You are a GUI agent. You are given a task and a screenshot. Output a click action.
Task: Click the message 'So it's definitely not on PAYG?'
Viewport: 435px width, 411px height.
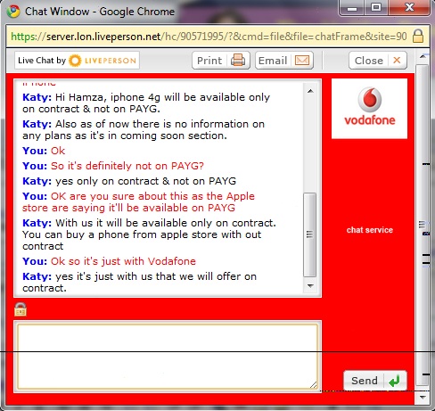(127, 166)
